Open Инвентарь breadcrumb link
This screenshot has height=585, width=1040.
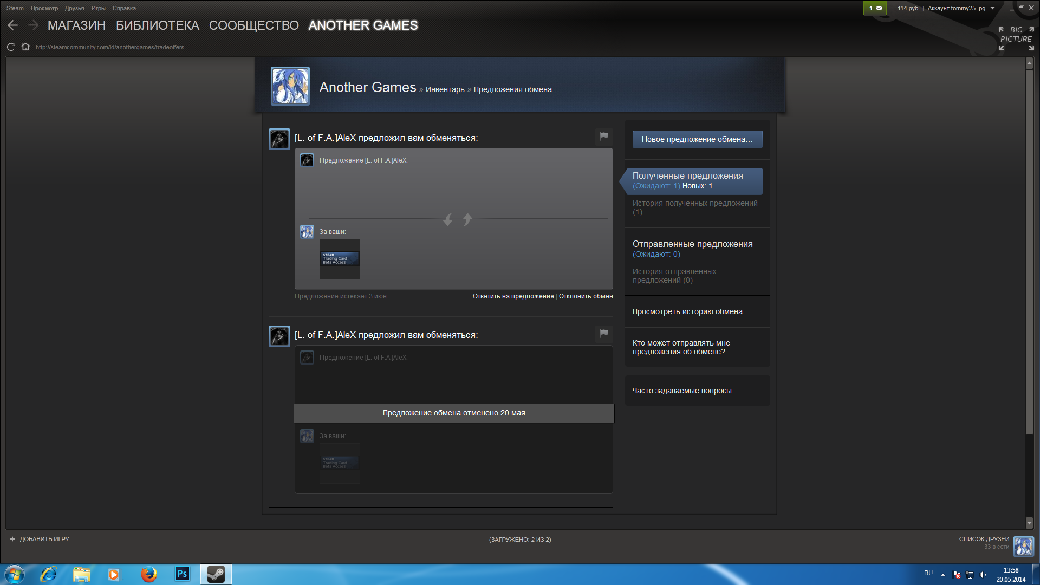pyautogui.click(x=445, y=89)
